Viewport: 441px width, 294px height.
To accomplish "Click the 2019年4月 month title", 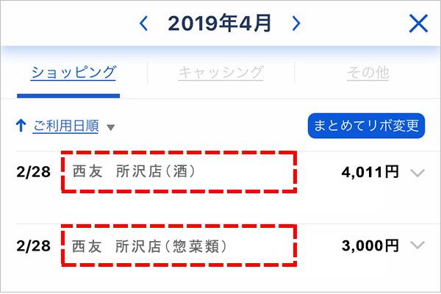I will pyautogui.click(x=220, y=23).
